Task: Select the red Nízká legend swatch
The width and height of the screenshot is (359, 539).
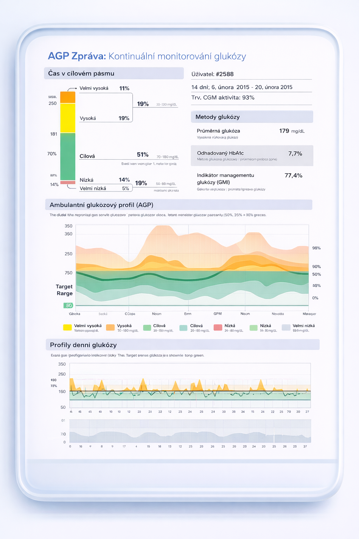Action: [x=218, y=327]
